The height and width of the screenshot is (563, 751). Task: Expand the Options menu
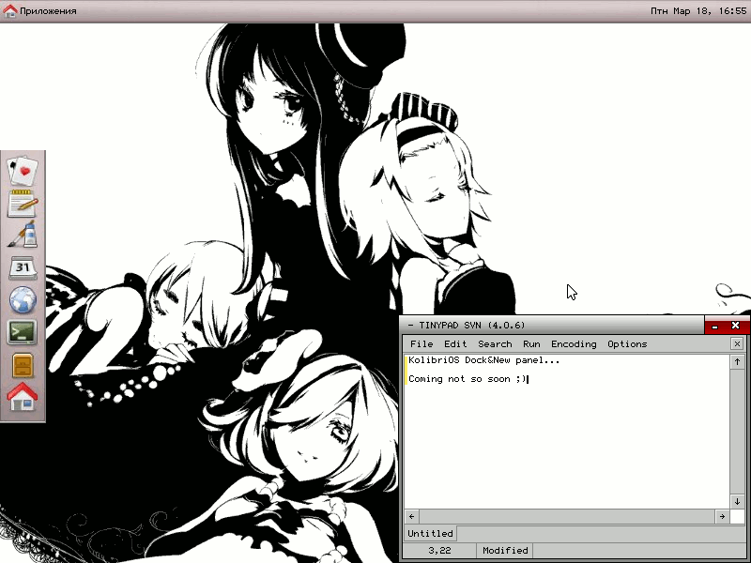627,344
